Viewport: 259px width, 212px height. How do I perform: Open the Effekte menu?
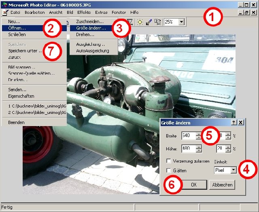pos(84,13)
